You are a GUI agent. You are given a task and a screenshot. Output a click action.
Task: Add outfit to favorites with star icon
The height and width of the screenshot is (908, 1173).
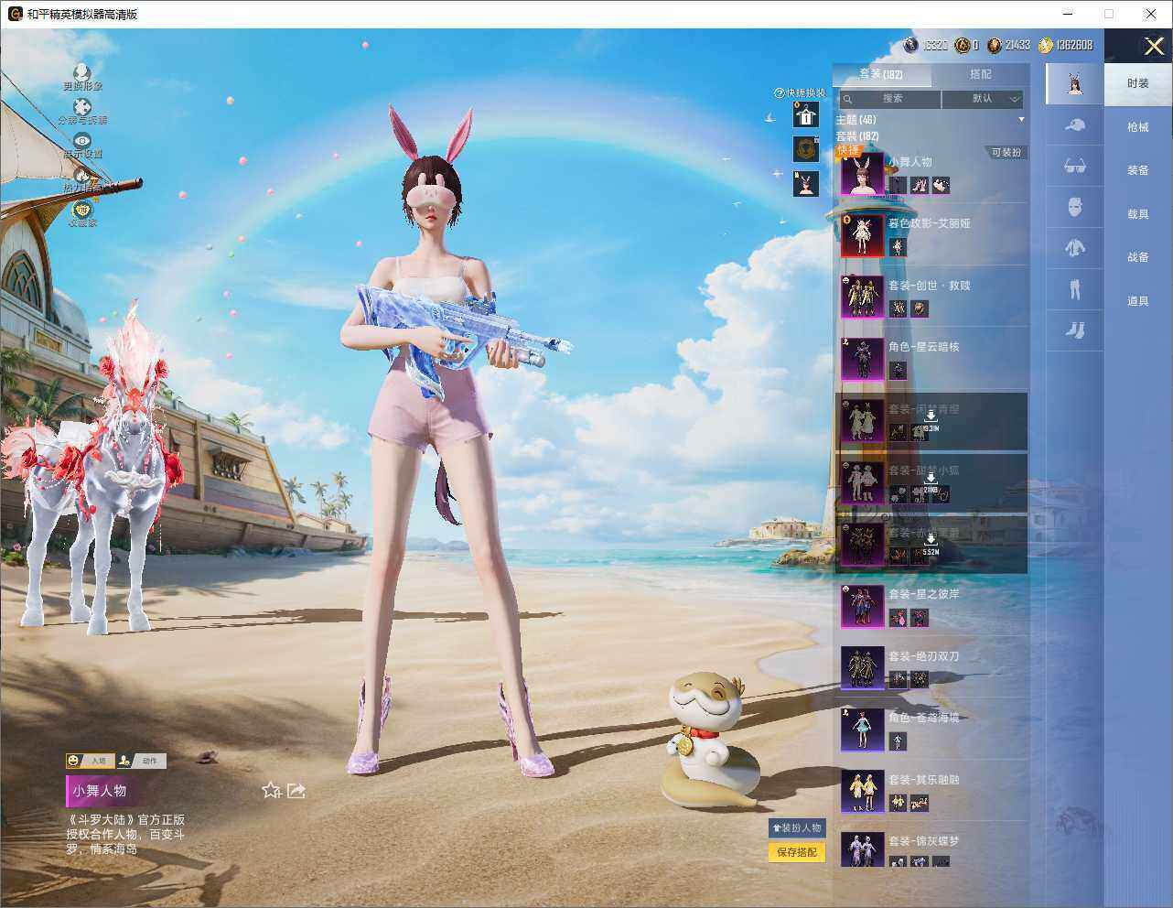pyautogui.click(x=271, y=790)
